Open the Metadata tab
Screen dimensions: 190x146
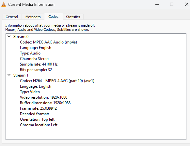coord(33,17)
